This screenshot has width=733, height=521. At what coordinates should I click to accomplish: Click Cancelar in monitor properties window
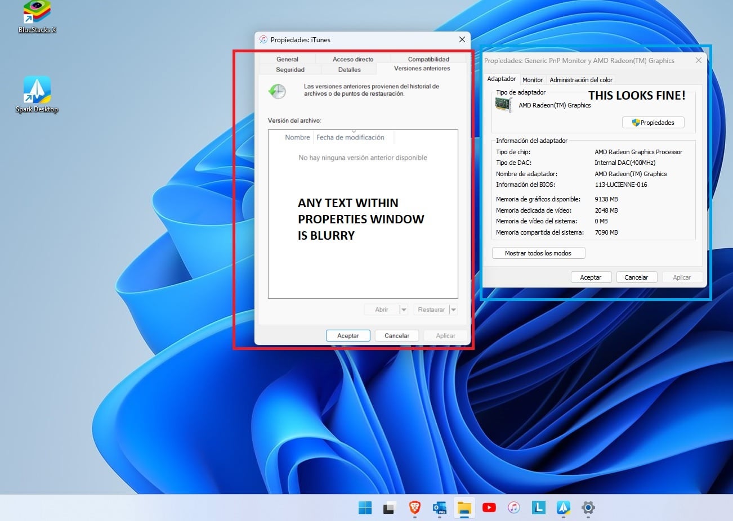(x=636, y=277)
